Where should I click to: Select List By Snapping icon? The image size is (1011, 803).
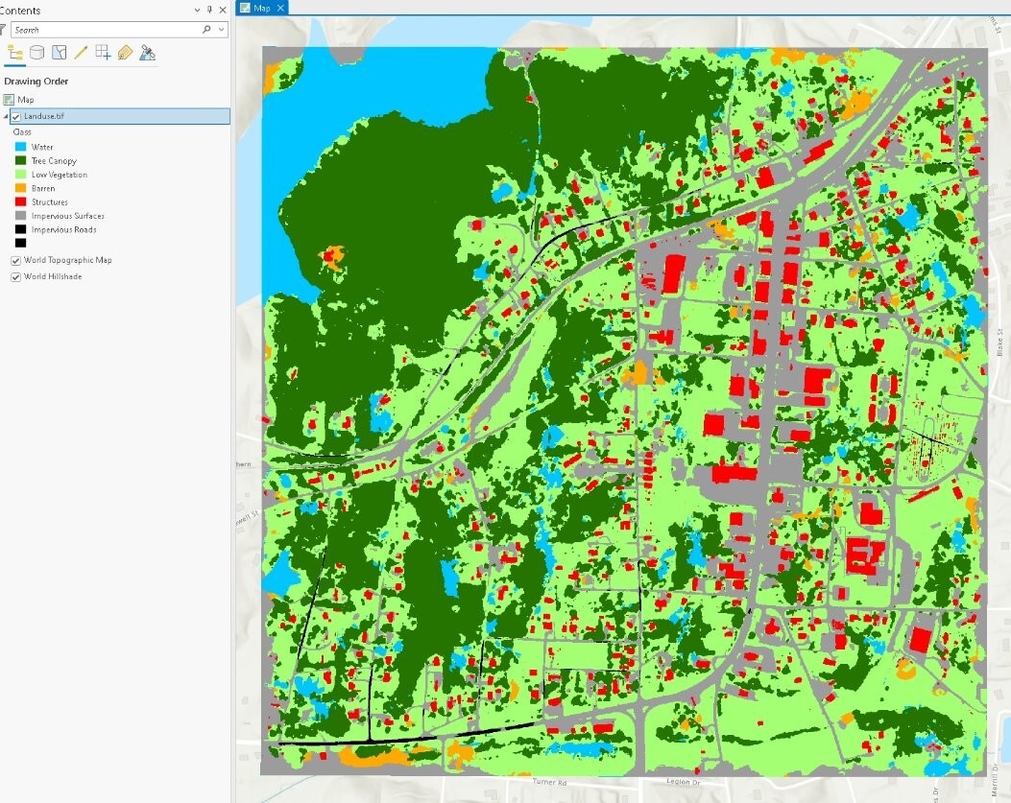coord(103,53)
